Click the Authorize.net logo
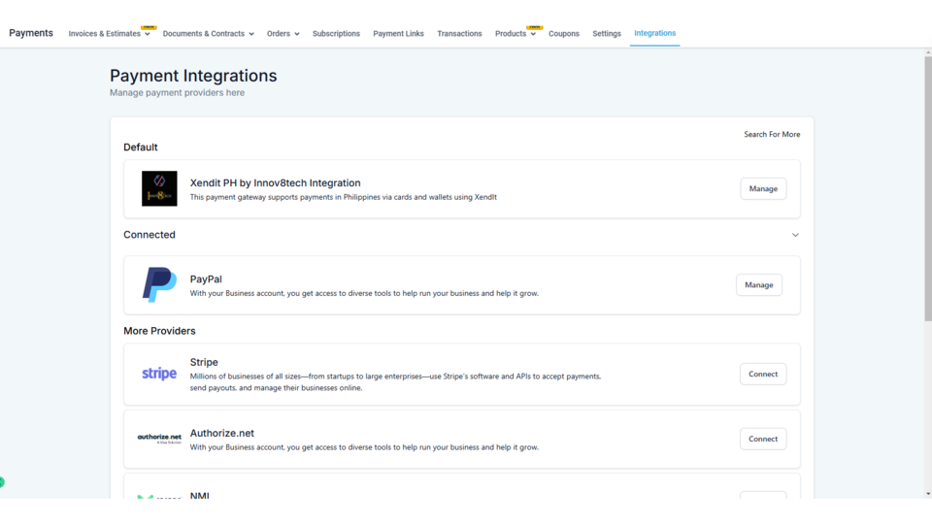Viewport: 932px width, 524px height. pyautogui.click(x=159, y=439)
